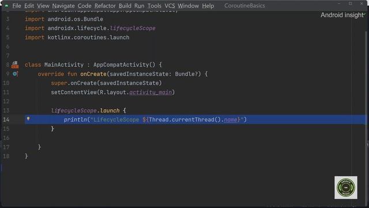
Task: Click the Android Insight channel logo thumbnail
Action: pyautogui.click(x=346, y=187)
